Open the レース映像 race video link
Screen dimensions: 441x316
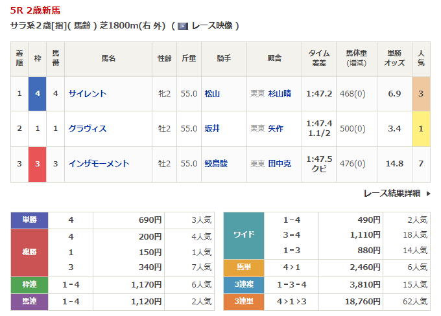[211, 27]
